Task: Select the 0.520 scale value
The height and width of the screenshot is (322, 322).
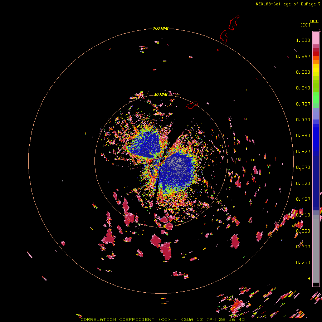Action: point(303,184)
